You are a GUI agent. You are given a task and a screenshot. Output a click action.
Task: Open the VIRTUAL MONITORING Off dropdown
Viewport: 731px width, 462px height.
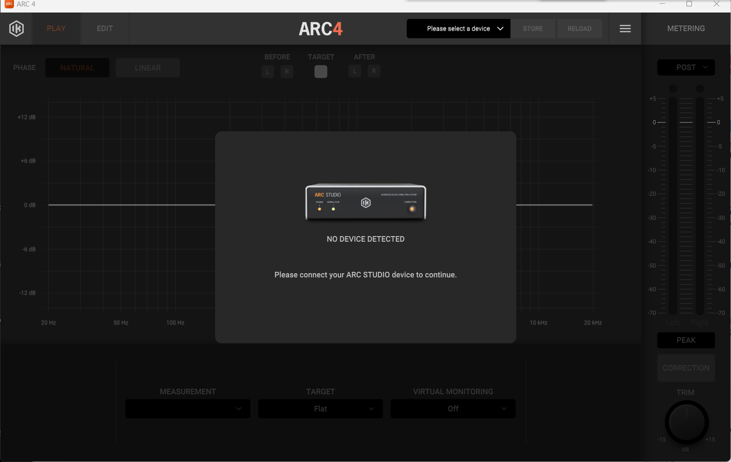click(453, 409)
